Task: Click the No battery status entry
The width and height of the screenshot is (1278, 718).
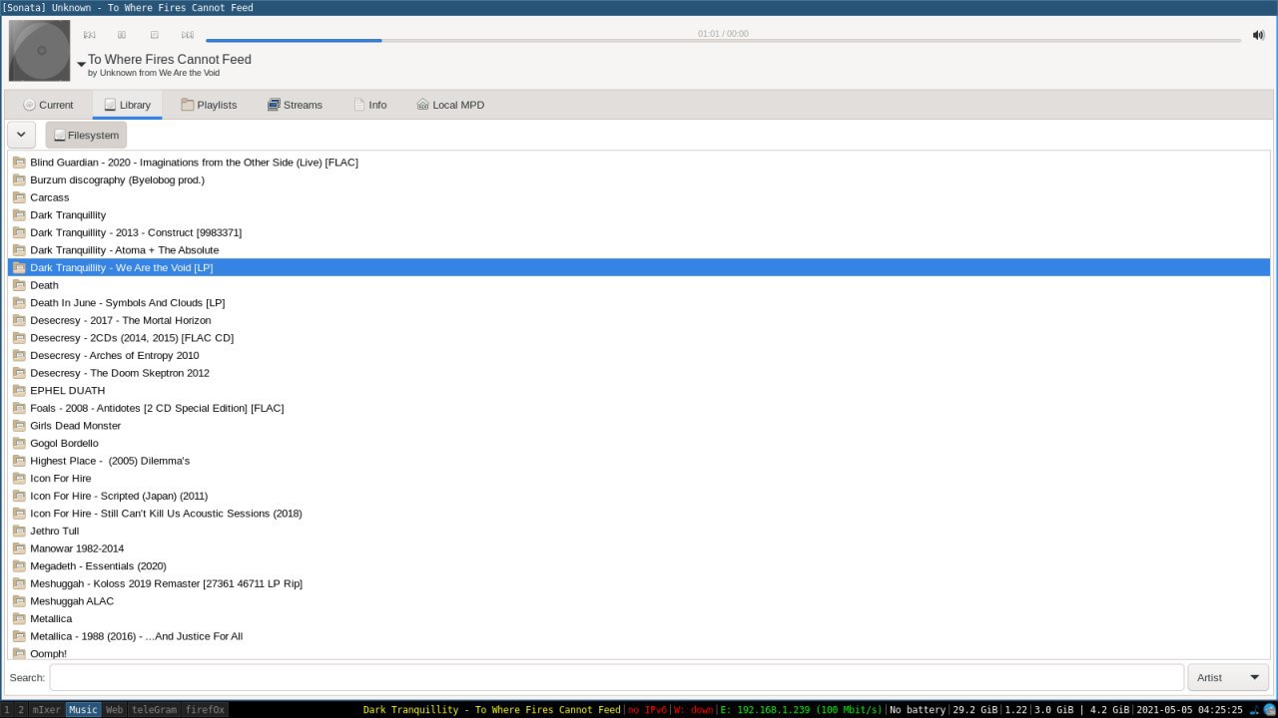Action: 917,710
